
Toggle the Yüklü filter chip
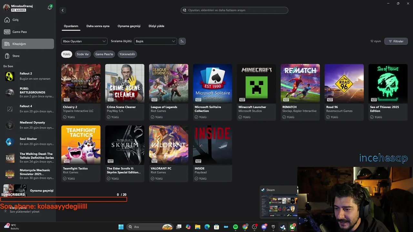(x=66, y=54)
